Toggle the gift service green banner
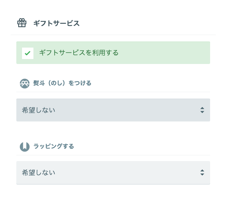 (113, 53)
